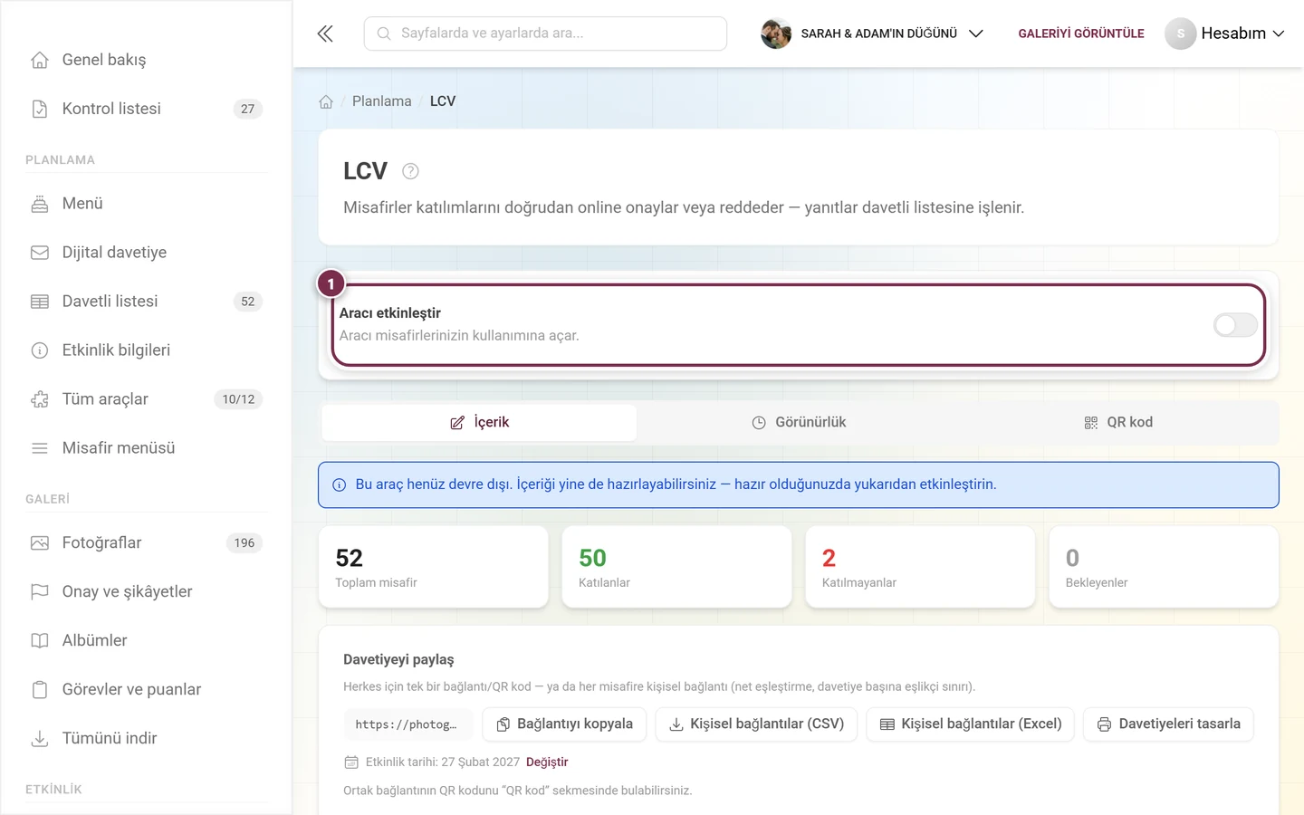The image size is (1304, 815).
Task: Click the Bekleyenler card showing 0
Action: point(1164,567)
